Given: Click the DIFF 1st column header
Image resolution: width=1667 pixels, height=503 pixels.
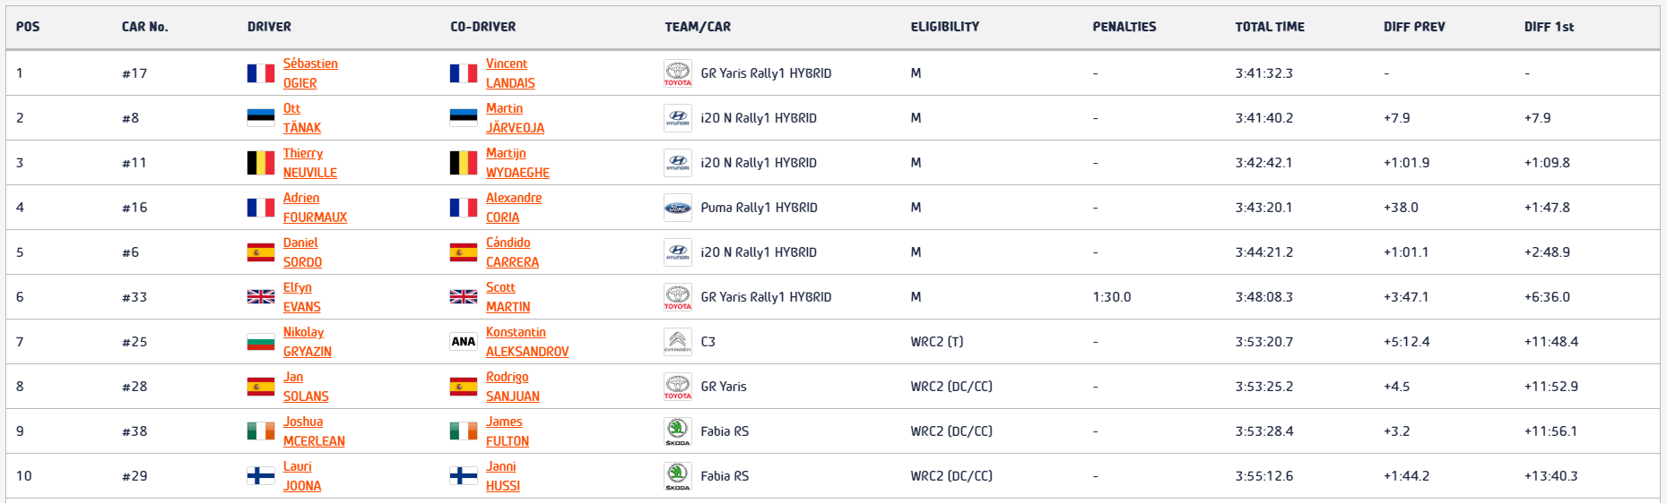Looking at the screenshot, I should pyautogui.click(x=1549, y=27).
